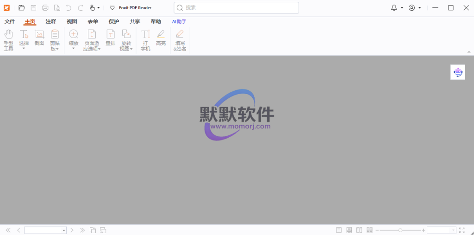Toggle full screen mode icon in status bar
Image resolution: width=474 pixels, height=235 pixels.
[462, 230]
